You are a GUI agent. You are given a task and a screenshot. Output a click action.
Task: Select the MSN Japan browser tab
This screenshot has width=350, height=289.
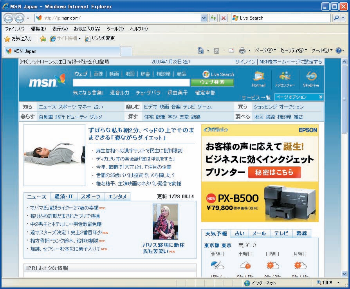tap(63, 51)
